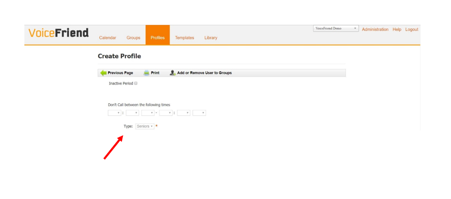Open the fourth Don't Call time dropdown

tap(166, 113)
